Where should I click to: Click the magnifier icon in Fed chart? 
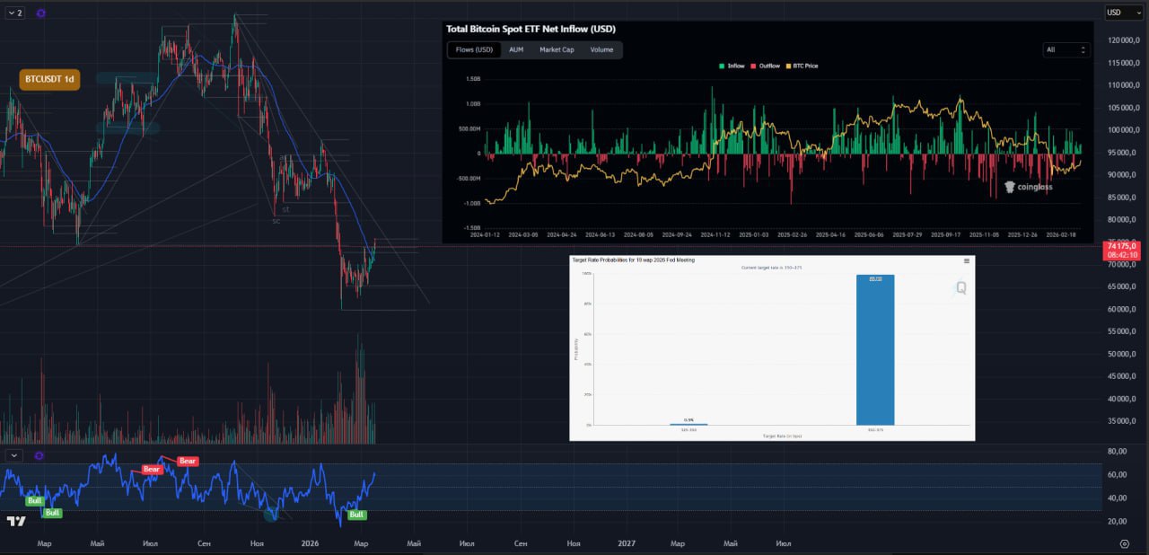pyautogui.click(x=960, y=288)
